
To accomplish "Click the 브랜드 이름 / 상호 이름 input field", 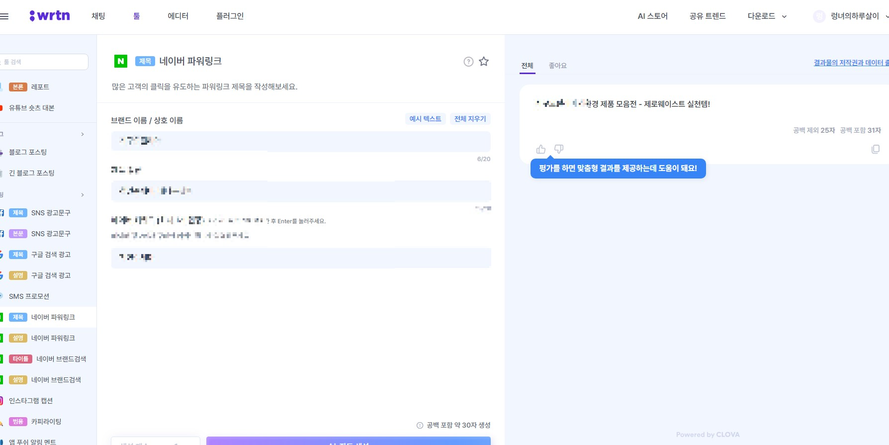I will (301, 141).
